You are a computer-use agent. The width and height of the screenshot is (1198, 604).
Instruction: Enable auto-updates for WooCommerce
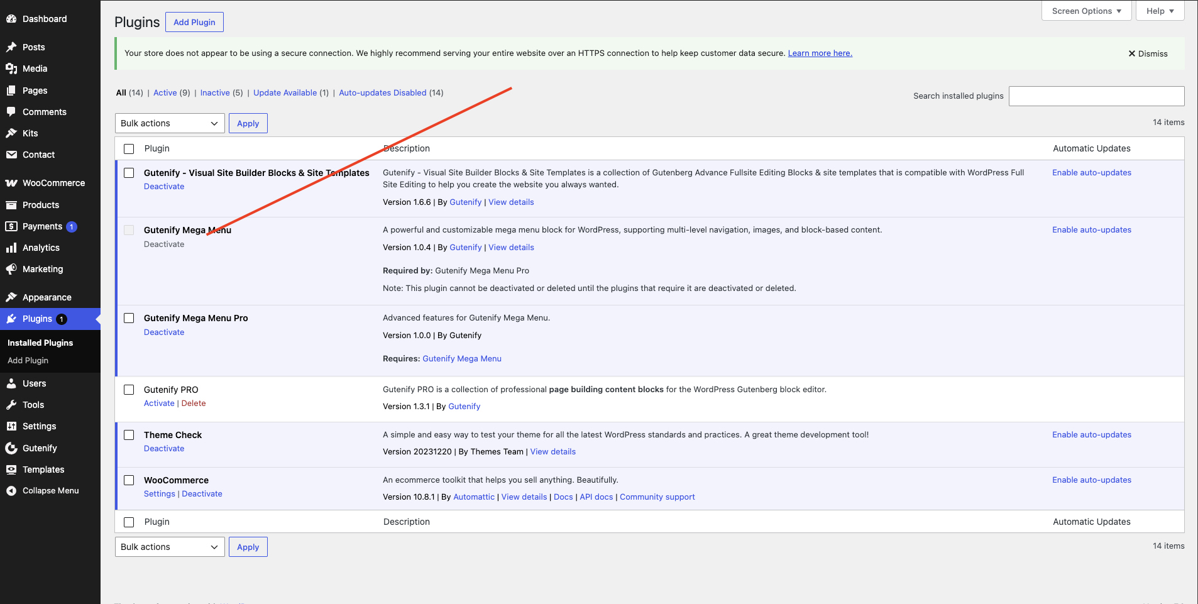[1092, 480]
